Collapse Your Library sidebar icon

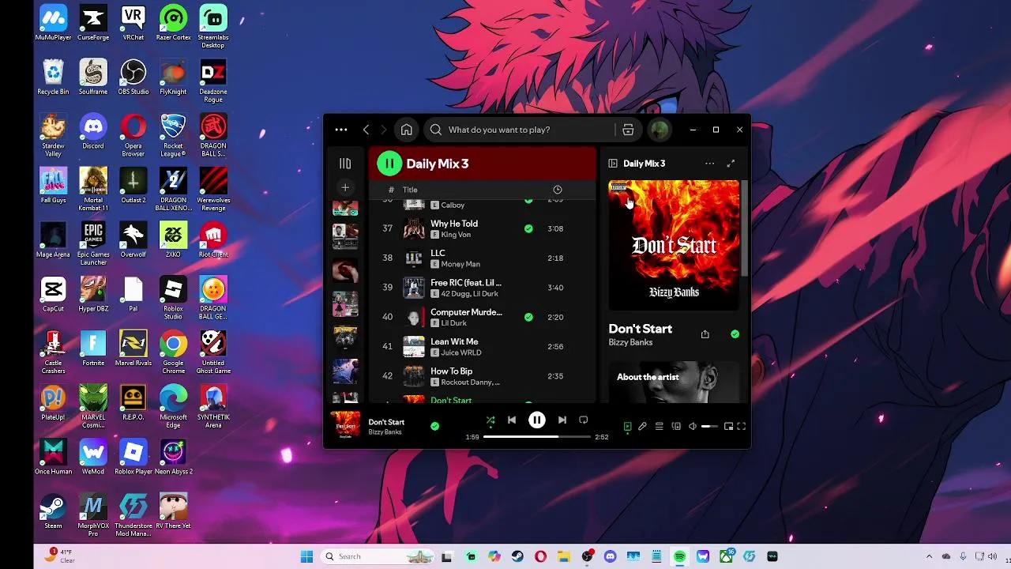click(345, 164)
